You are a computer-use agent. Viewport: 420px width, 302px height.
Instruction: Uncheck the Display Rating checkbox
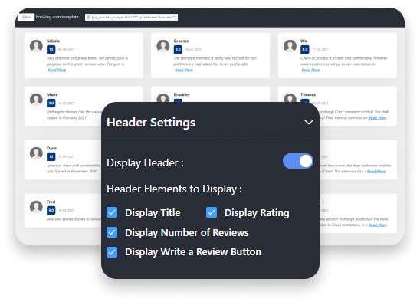212,212
